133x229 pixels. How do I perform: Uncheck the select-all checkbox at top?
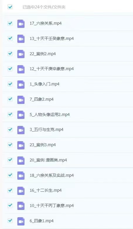point(10,7)
